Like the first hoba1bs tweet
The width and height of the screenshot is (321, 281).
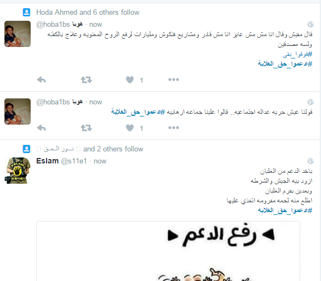[x=130, y=80]
